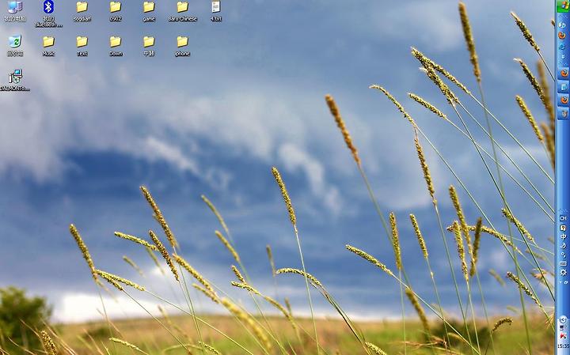Select the Down folder
570x355 pixels.
(x=116, y=46)
